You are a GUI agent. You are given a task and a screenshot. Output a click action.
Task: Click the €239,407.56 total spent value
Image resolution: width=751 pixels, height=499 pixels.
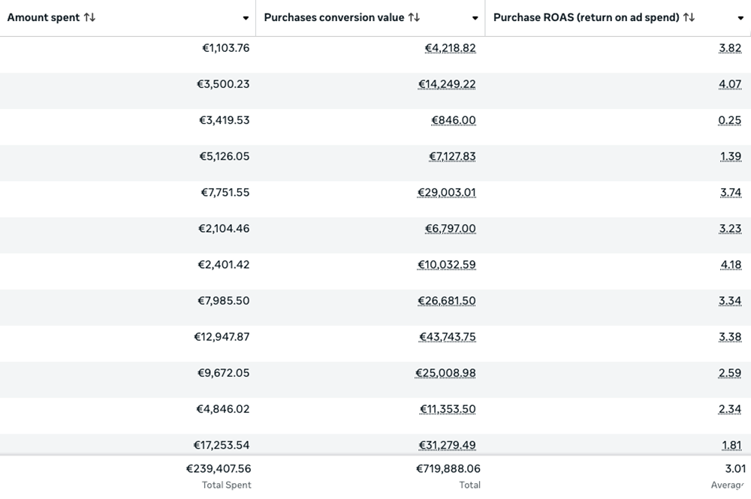219,470
